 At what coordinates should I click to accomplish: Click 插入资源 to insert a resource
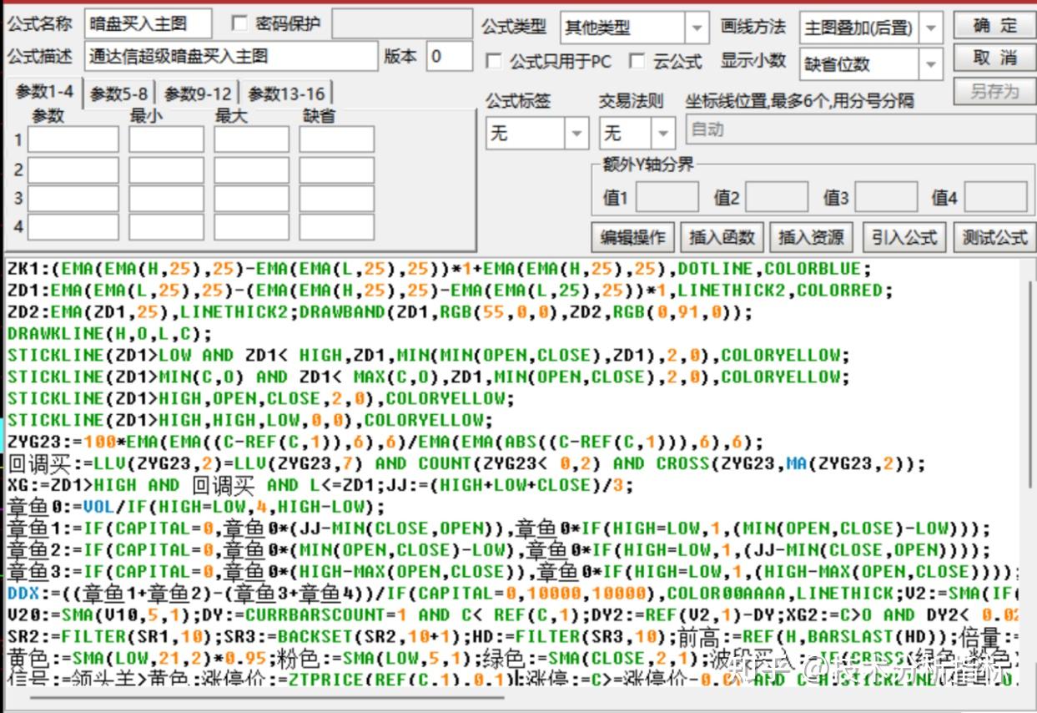point(812,236)
